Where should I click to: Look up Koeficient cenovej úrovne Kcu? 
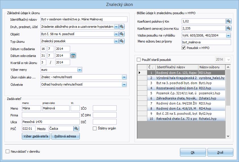coord(228,28)
